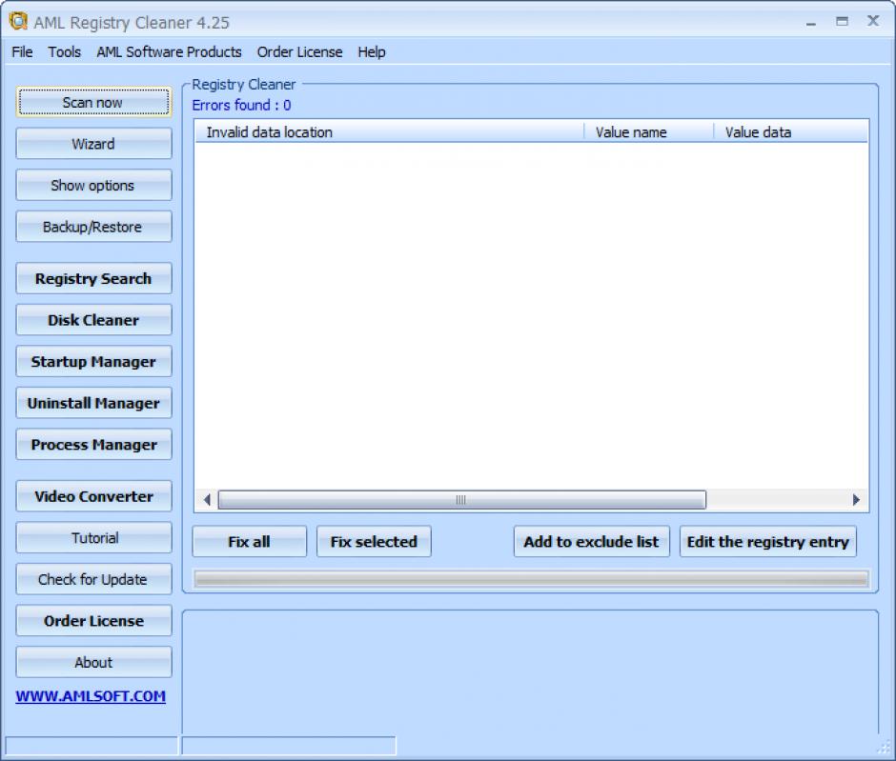896x761 pixels.
Task: Click Add to exclude list
Action: [591, 542]
